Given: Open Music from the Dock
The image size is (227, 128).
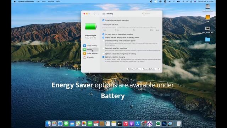Looking at the screenshot, I should [126, 124].
